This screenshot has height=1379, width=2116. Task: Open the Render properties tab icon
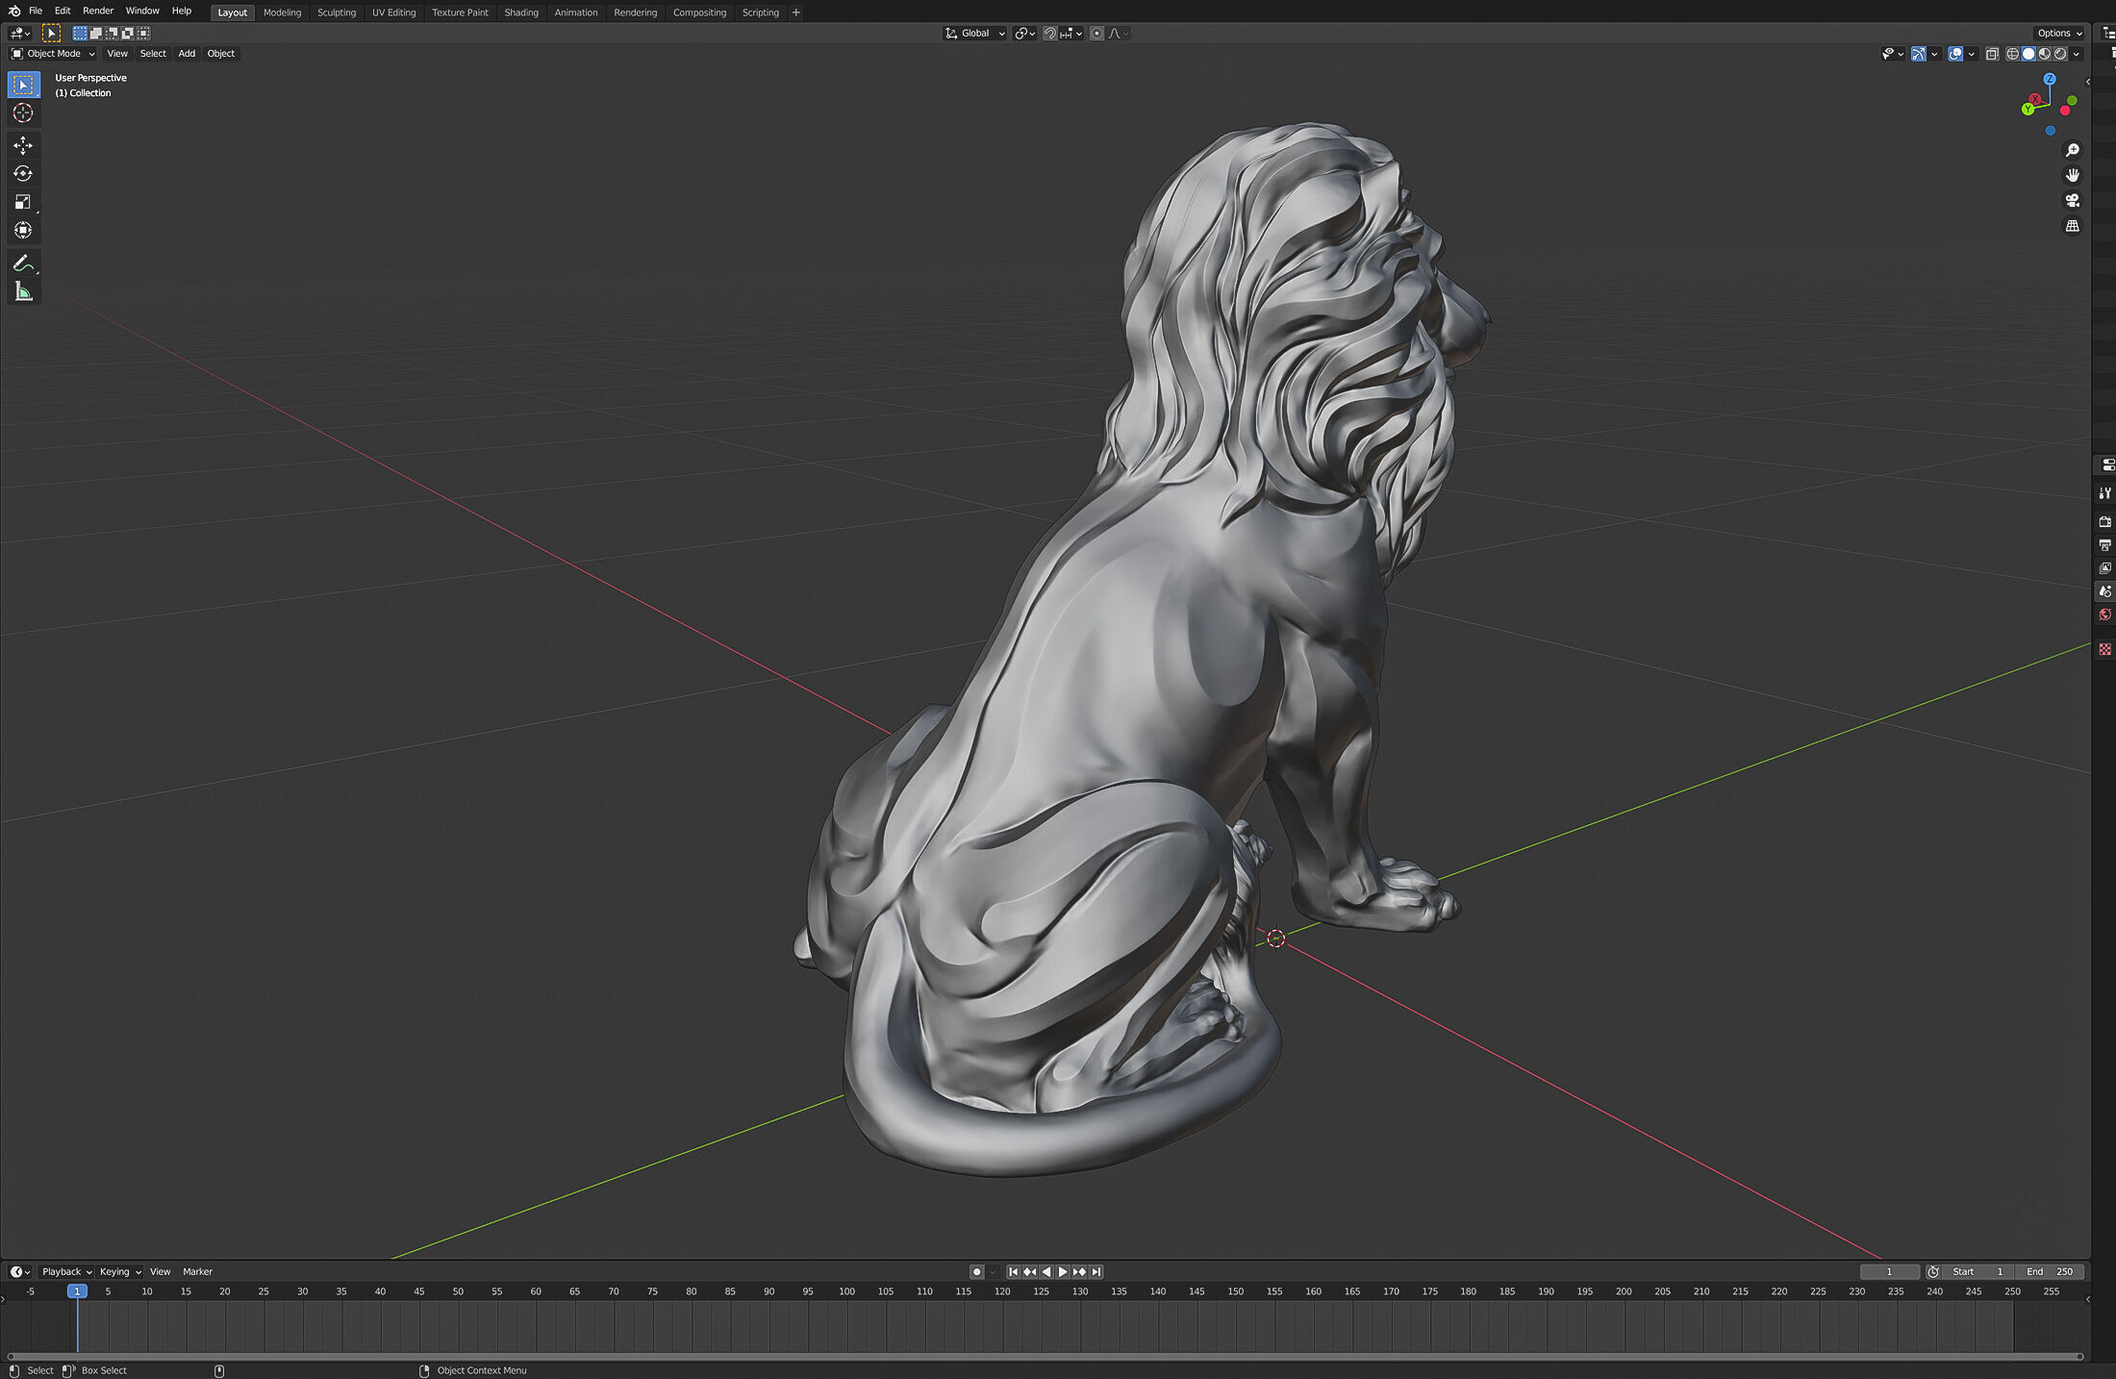tap(2105, 521)
